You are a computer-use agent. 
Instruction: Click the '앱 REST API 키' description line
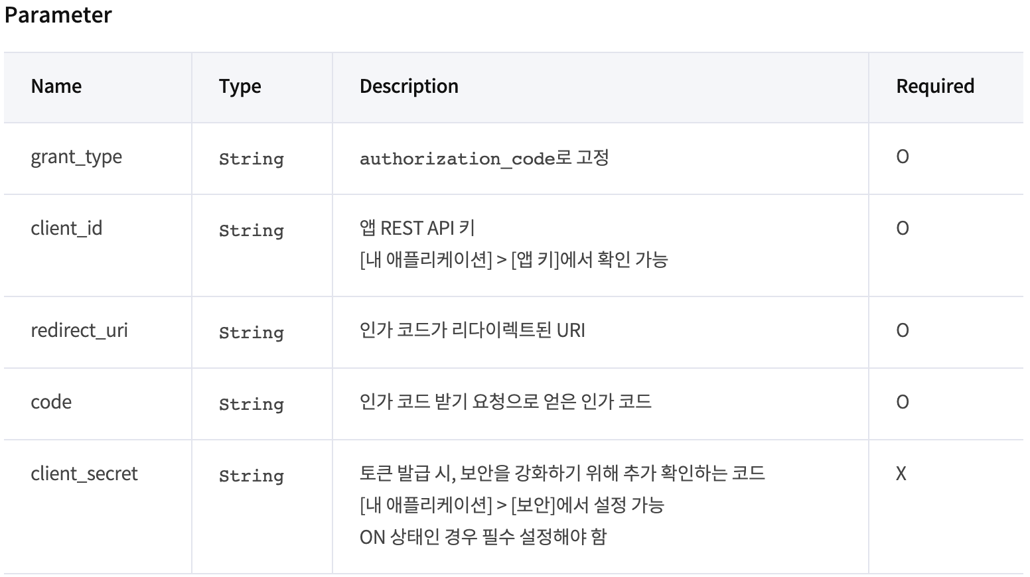point(417,228)
